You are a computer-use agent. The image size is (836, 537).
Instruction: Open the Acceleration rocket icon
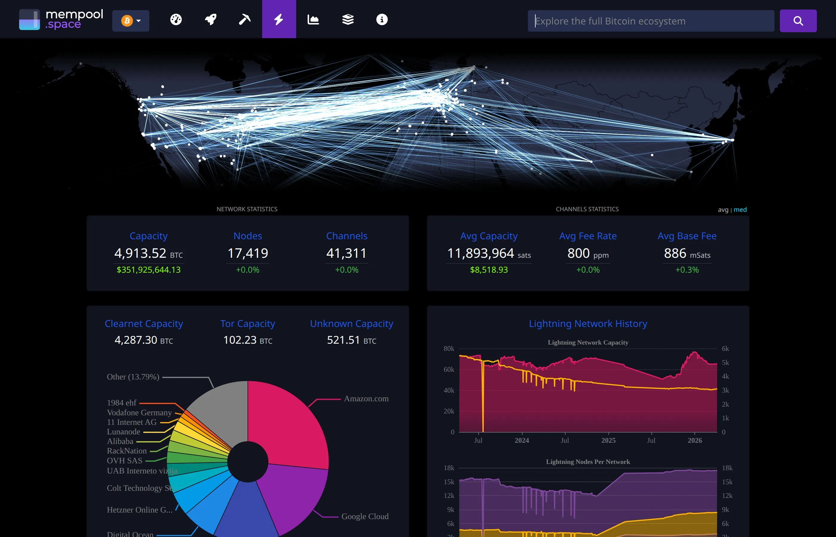coord(210,19)
